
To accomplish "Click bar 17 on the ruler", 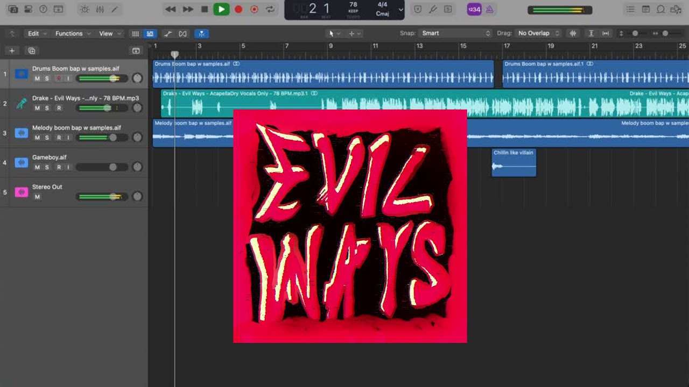I will [507, 46].
